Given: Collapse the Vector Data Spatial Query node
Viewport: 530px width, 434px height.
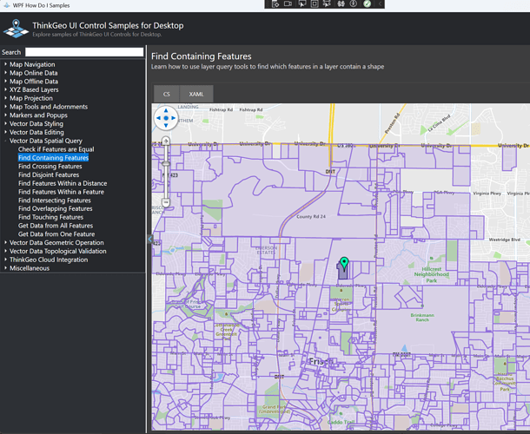Looking at the screenshot, I should pos(5,141).
